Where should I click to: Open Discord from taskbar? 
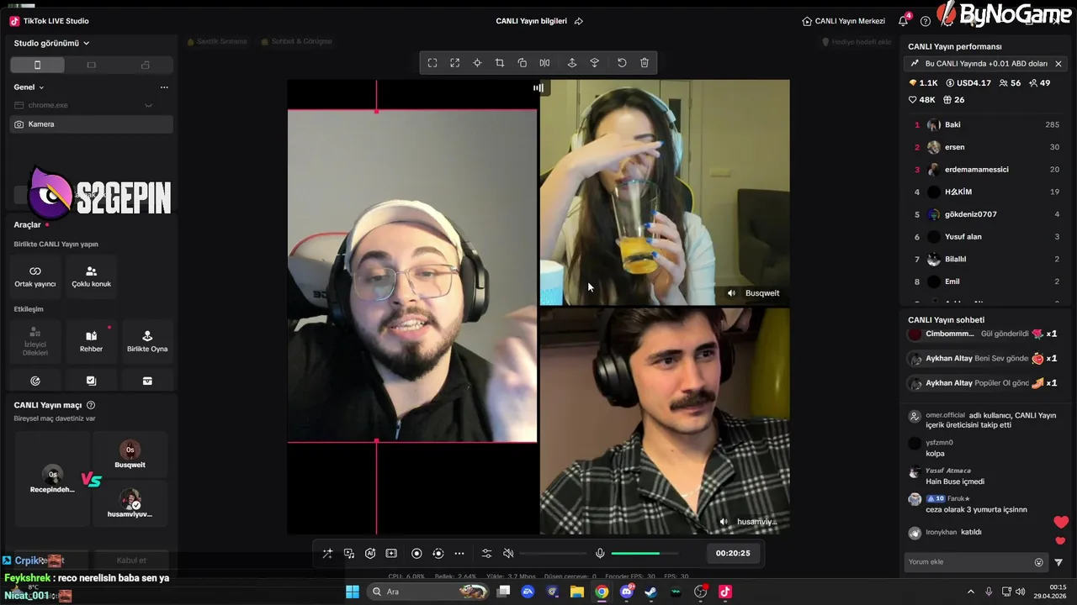pos(627,592)
